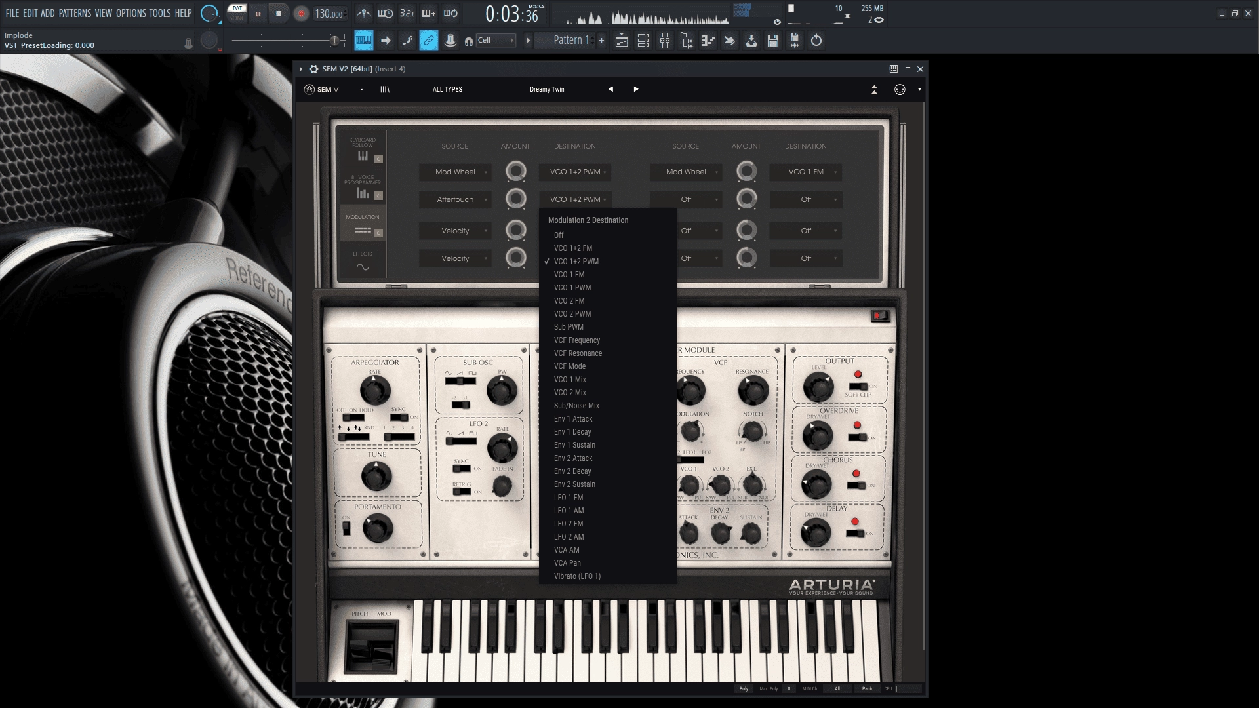Click the Panic button in status bar
This screenshot has height=708, width=1259.
tap(868, 689)
